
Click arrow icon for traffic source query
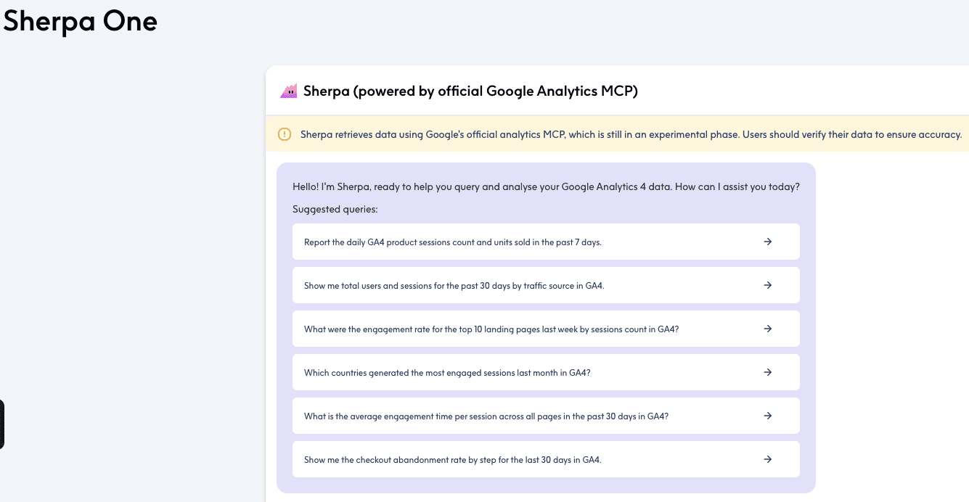(x=768, y=285)
